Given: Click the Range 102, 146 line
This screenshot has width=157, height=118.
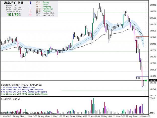Looking at the screenshot, I should 13,7.
